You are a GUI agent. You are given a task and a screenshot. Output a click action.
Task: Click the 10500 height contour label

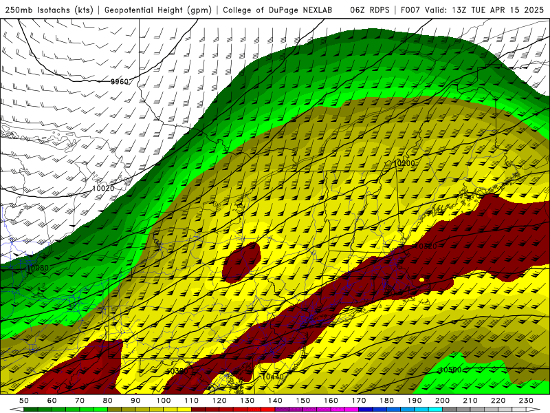(x=450, y=370)
